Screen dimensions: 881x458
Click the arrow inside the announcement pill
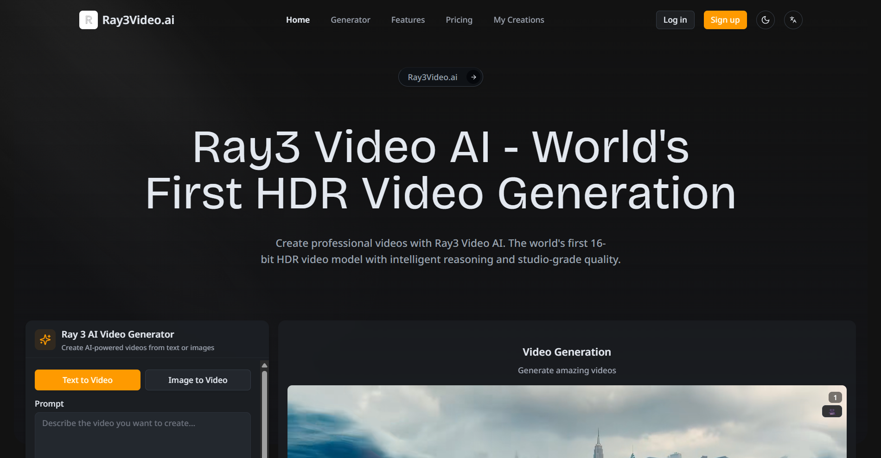pyautogui.click(x=473, y=77)
